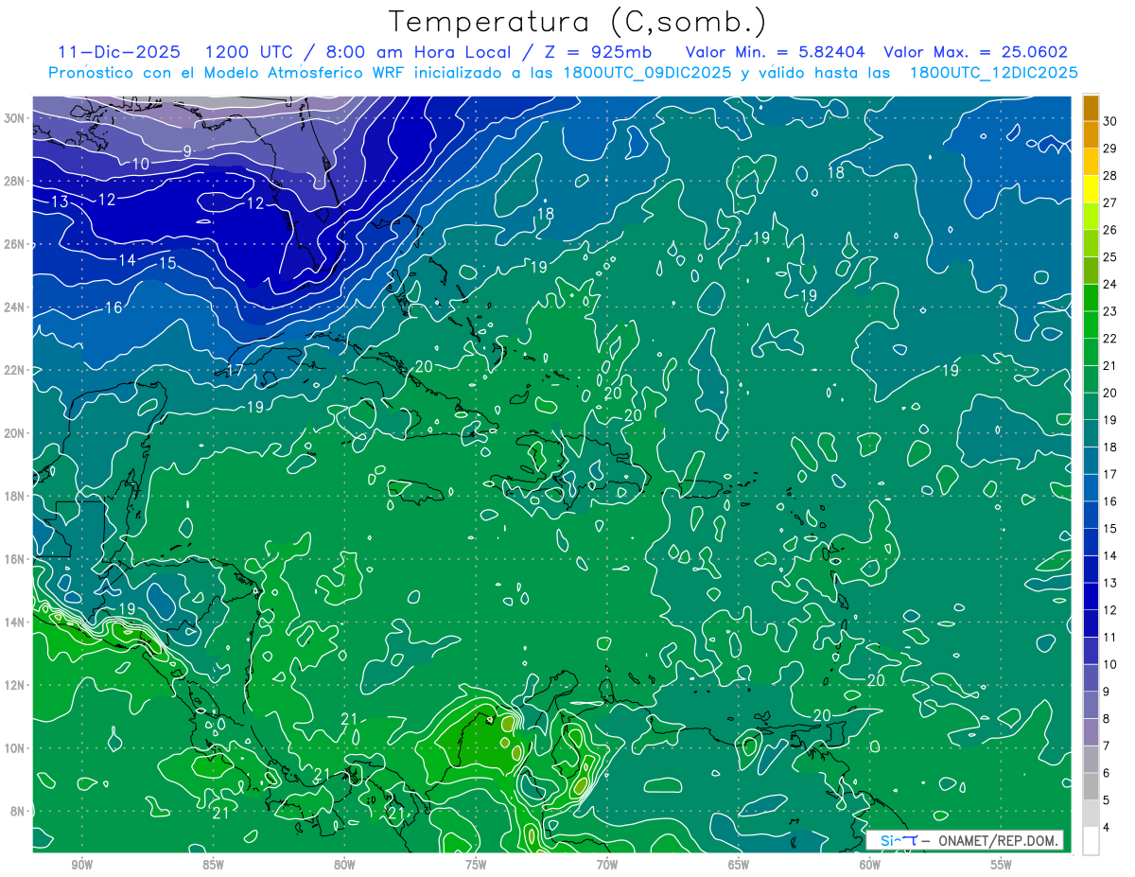
Task: Click 'Valor Min. = 5.82404' text
Action: click(x=775, y=52)
